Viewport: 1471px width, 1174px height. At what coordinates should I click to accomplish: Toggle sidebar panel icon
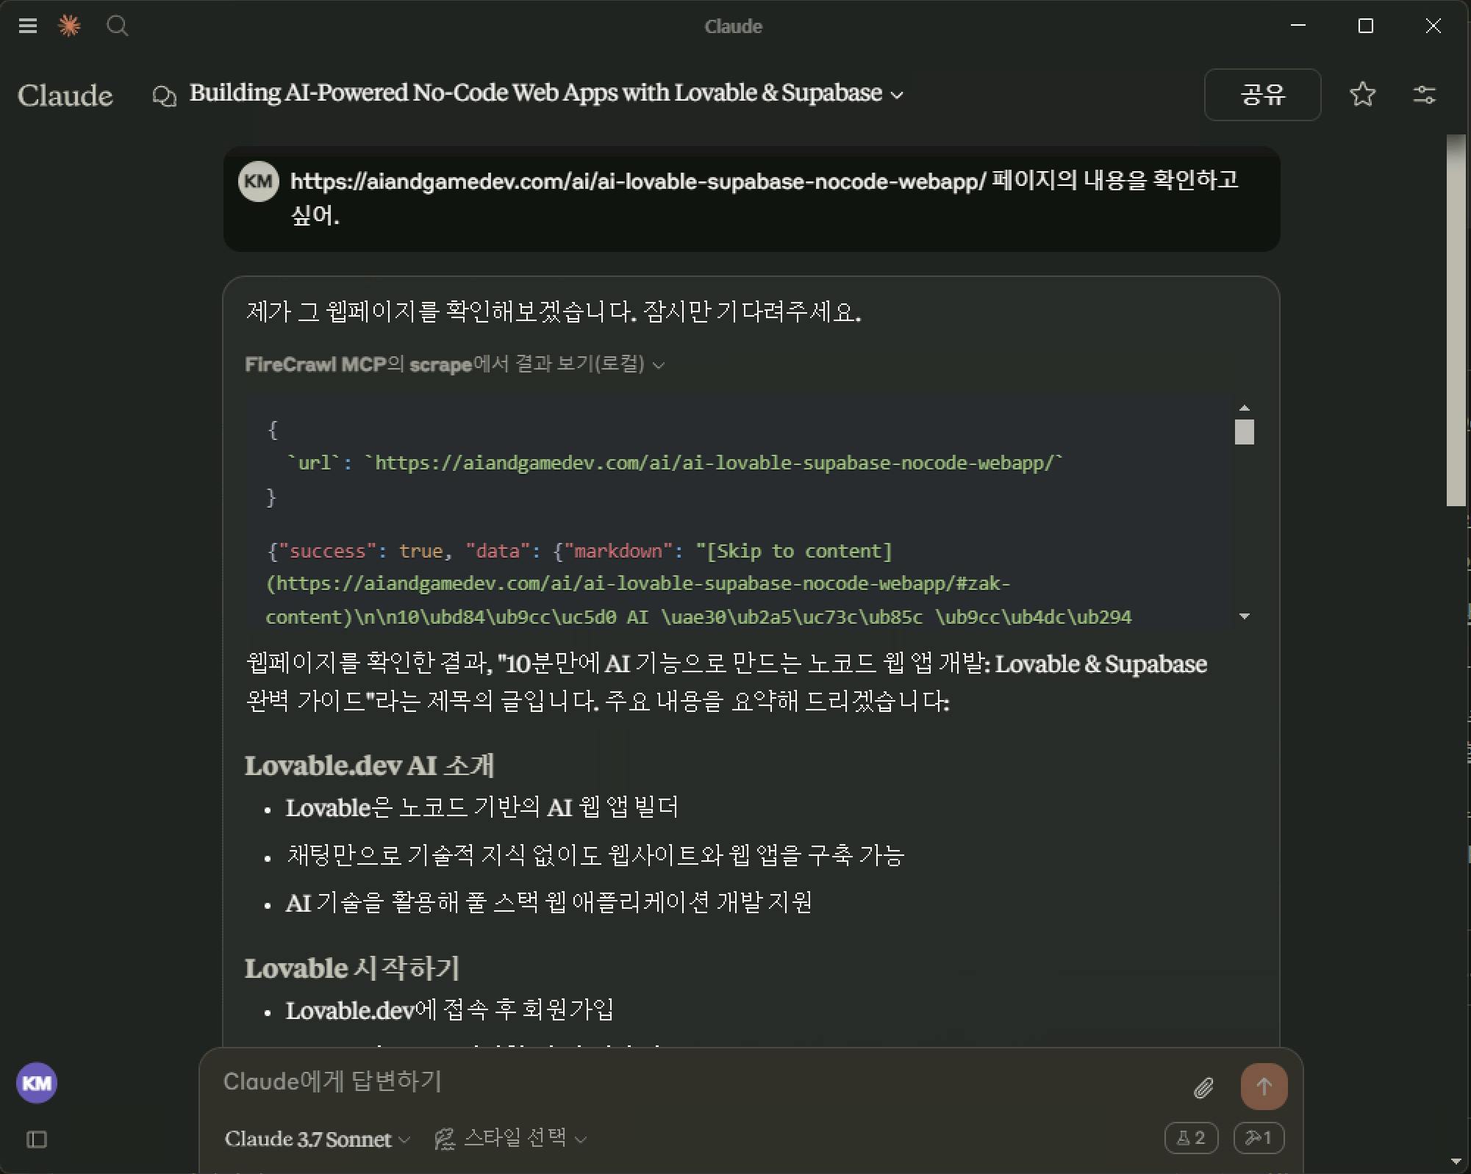[x=37, y=1139]
